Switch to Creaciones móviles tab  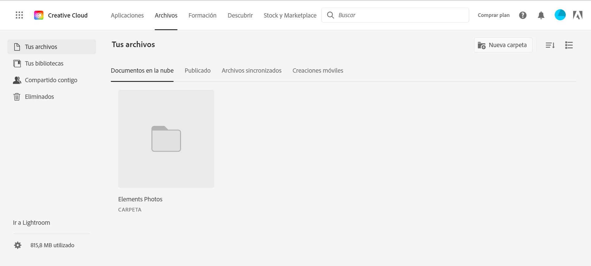318,71
